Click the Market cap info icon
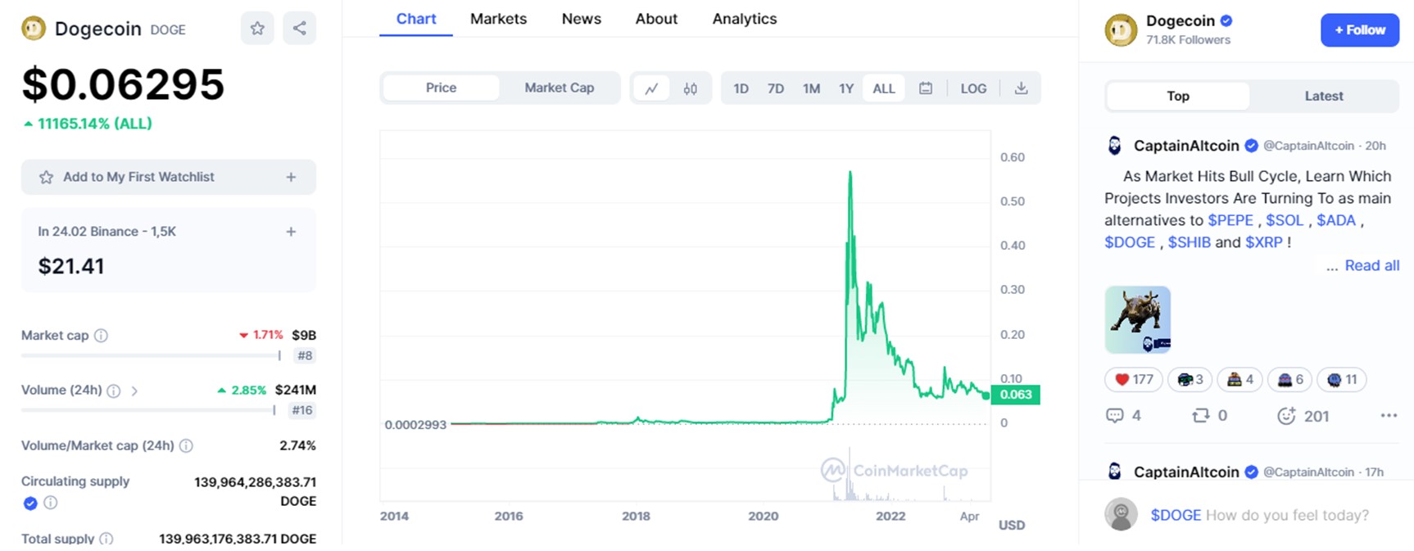Image resolution: width=1414 pixels, height=551 pixels. [101, 336]
